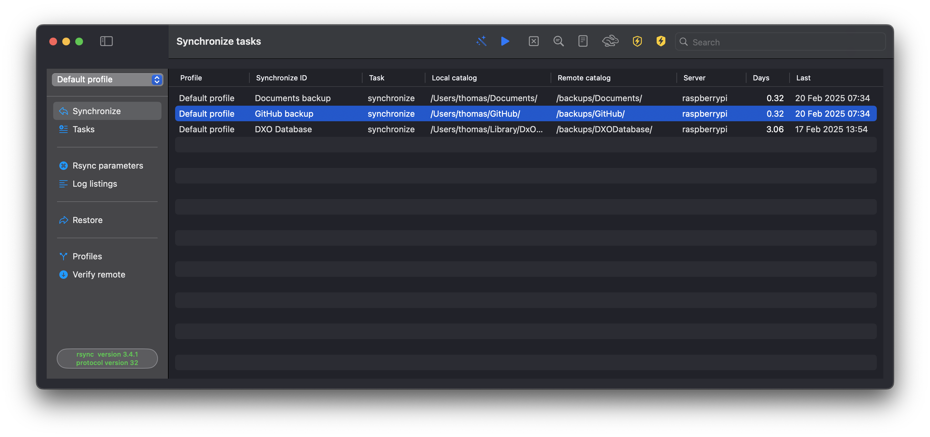Click the Verify remote download icon

tap(64, 275)
